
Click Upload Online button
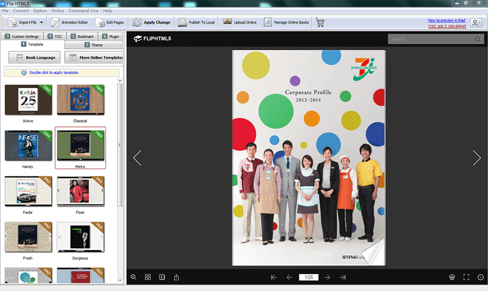240,22
